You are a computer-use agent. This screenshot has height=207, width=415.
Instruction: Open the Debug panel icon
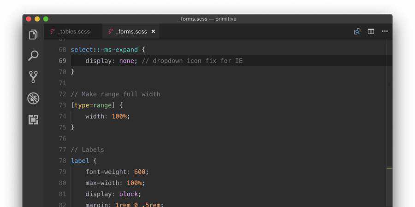click(33, 98)
